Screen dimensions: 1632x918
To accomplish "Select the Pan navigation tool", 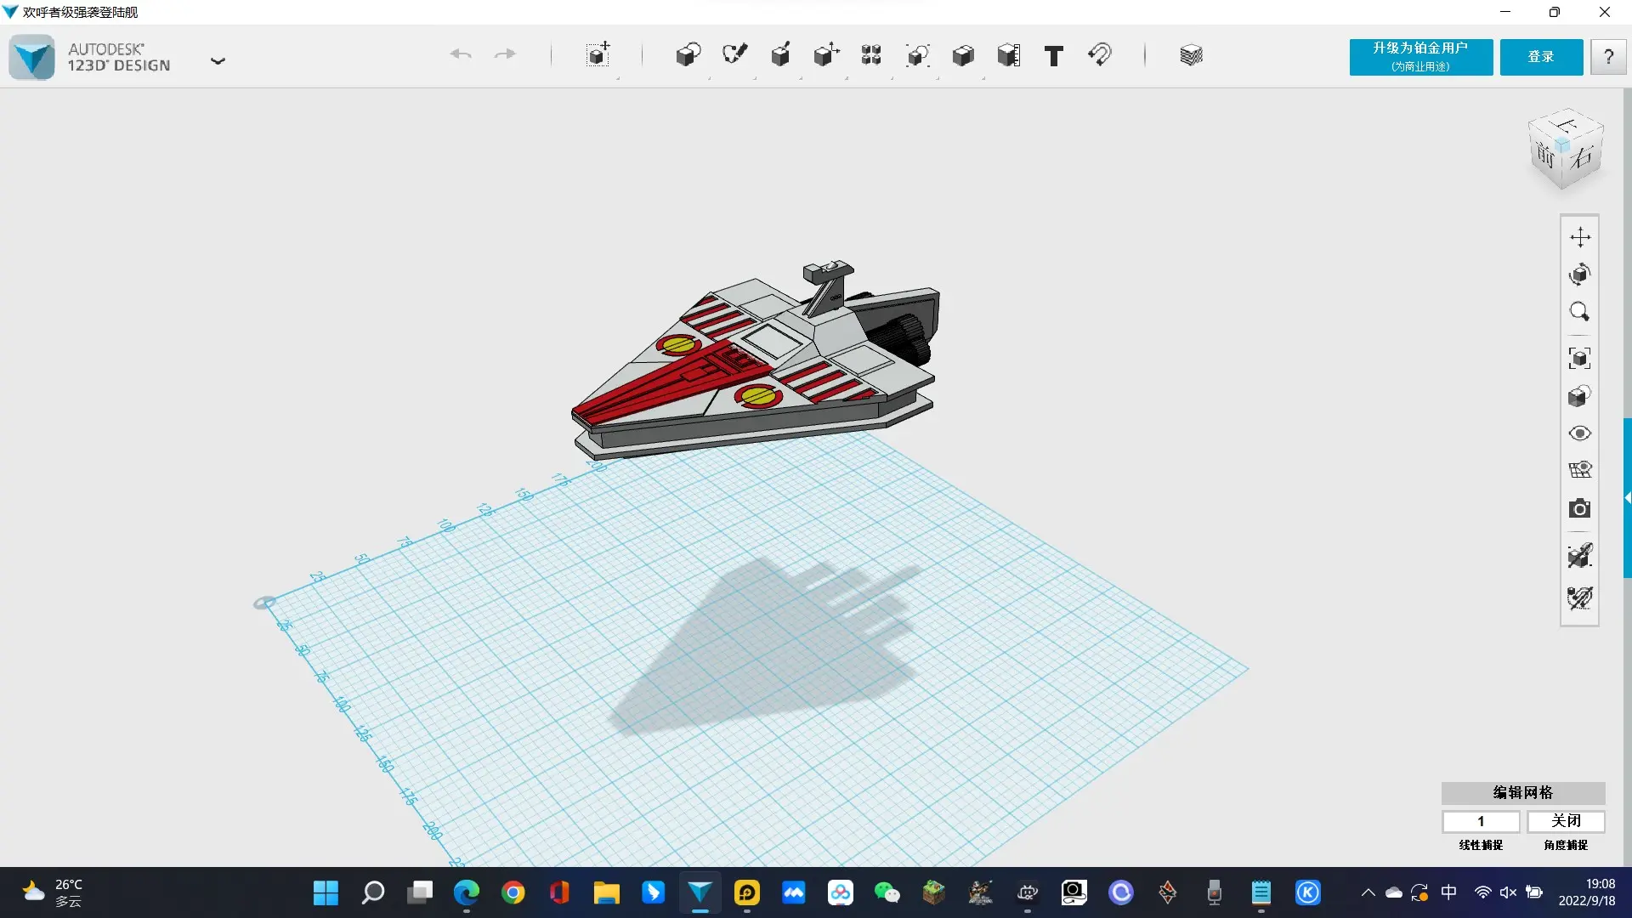I will point(1580,237).
